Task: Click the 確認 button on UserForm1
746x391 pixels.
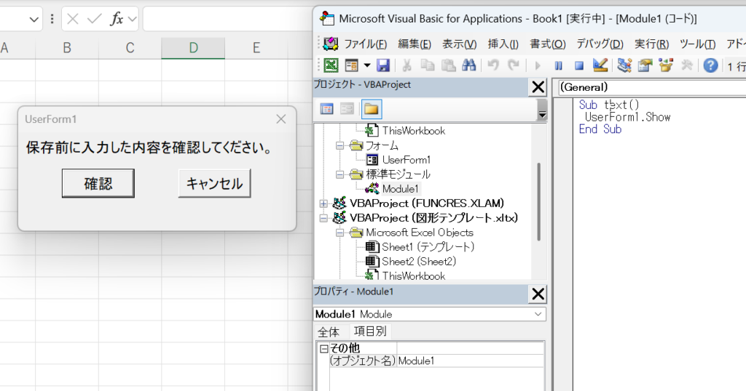Action: pyautogui.click(x=98, y=184)
